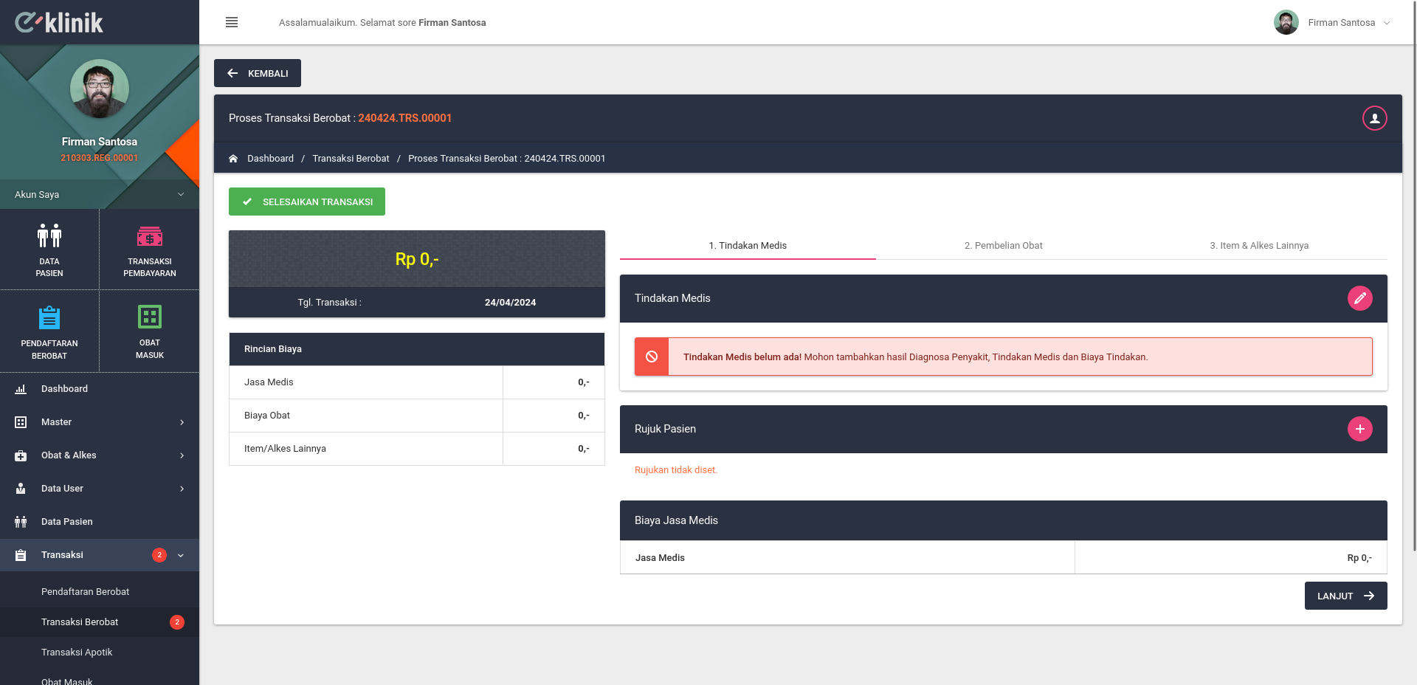Select the Pendaftaran Berobat clipboard icon
Screen dimensions: 1417x685
pos(49,317)
